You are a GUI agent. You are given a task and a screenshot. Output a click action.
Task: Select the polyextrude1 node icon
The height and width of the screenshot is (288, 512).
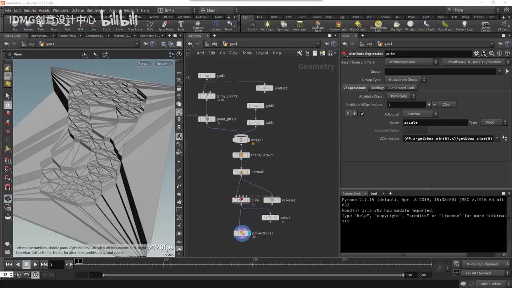(x=242, y=233)
